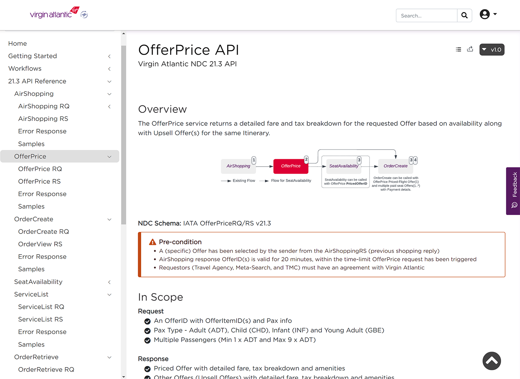Click the checkmark beside 'Priced Offer with detailed fare'
The height and width of the screenshot is (379, 520).
[147, 369]
